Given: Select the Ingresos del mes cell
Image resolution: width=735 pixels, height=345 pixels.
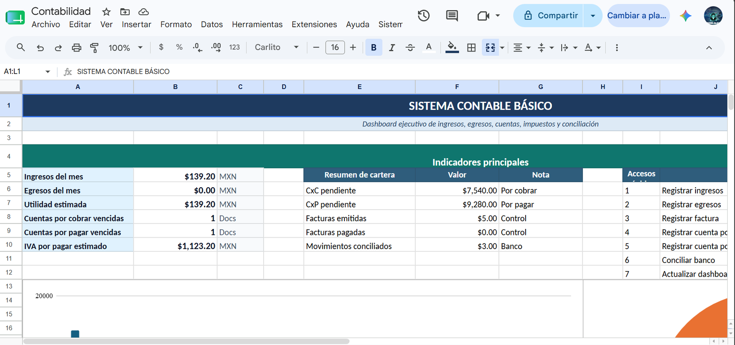Looking at the screenshot, I should (x=78, y=175).
